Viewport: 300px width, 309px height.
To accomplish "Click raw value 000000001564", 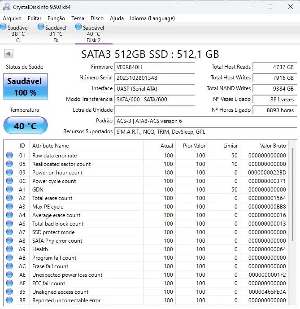I will tap(267, 198).
